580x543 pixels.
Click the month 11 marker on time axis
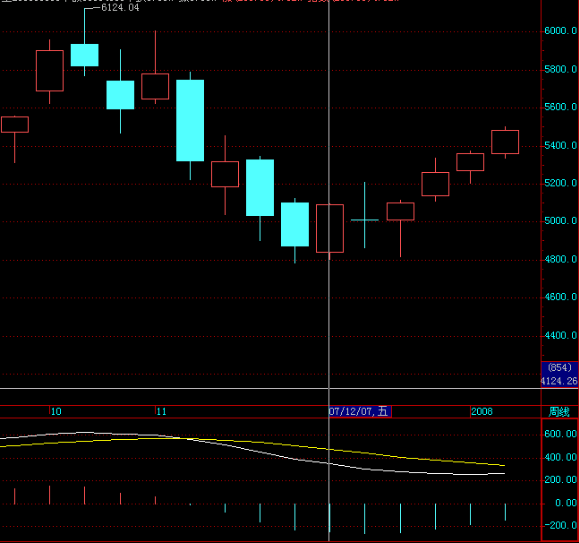tap(161, 412)
